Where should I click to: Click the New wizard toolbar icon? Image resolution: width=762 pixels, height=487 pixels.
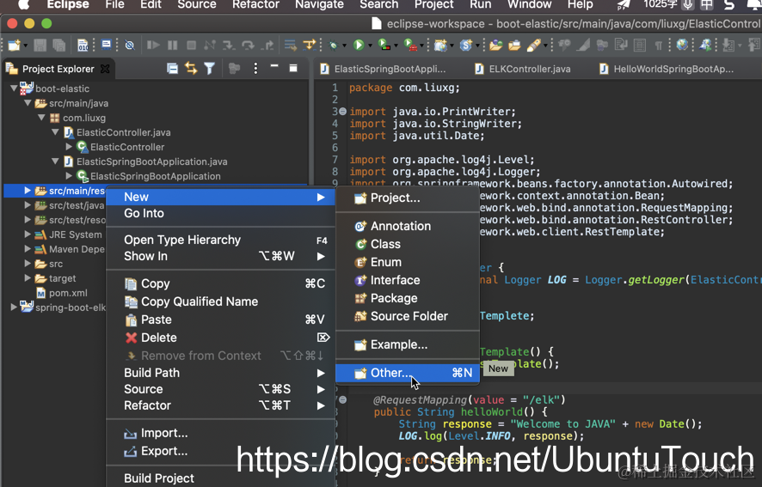pyautogui.click(x=14, y=46)
